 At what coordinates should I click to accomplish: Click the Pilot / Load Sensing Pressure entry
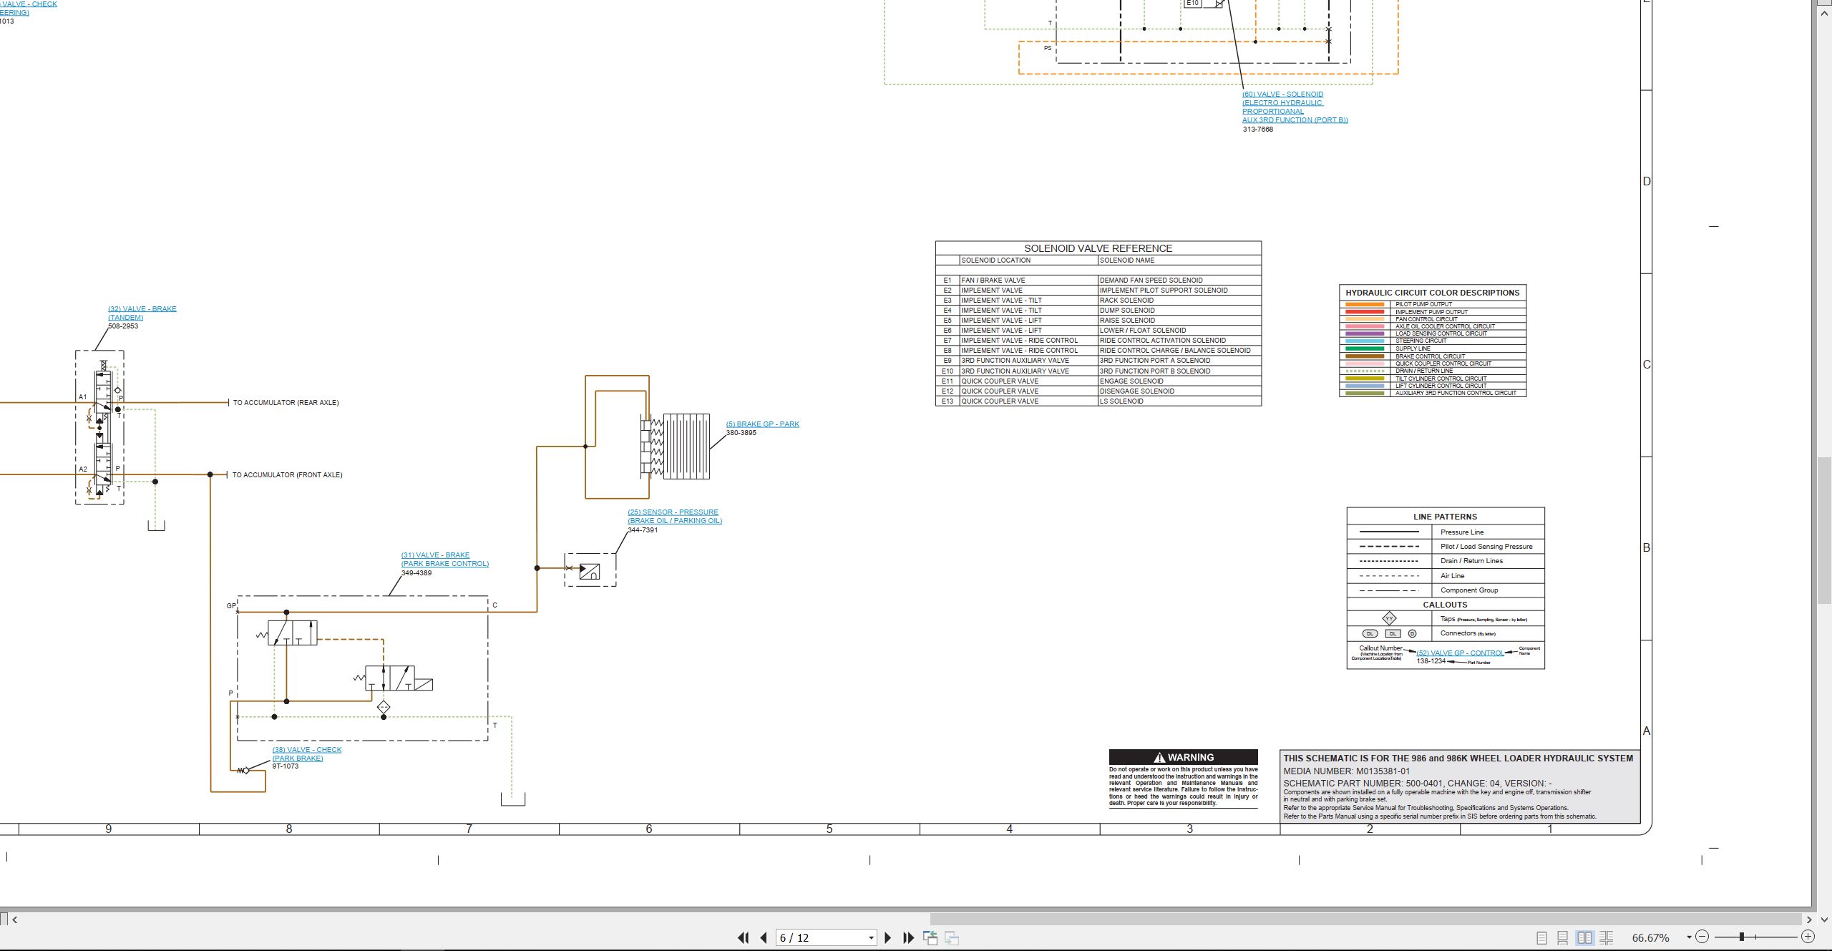pyautogui.click(x=1486, y=547)
